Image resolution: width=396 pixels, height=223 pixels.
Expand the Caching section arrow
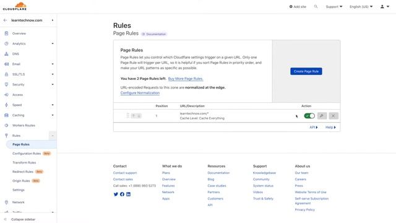pyautogui.click(x=53, y=115)
